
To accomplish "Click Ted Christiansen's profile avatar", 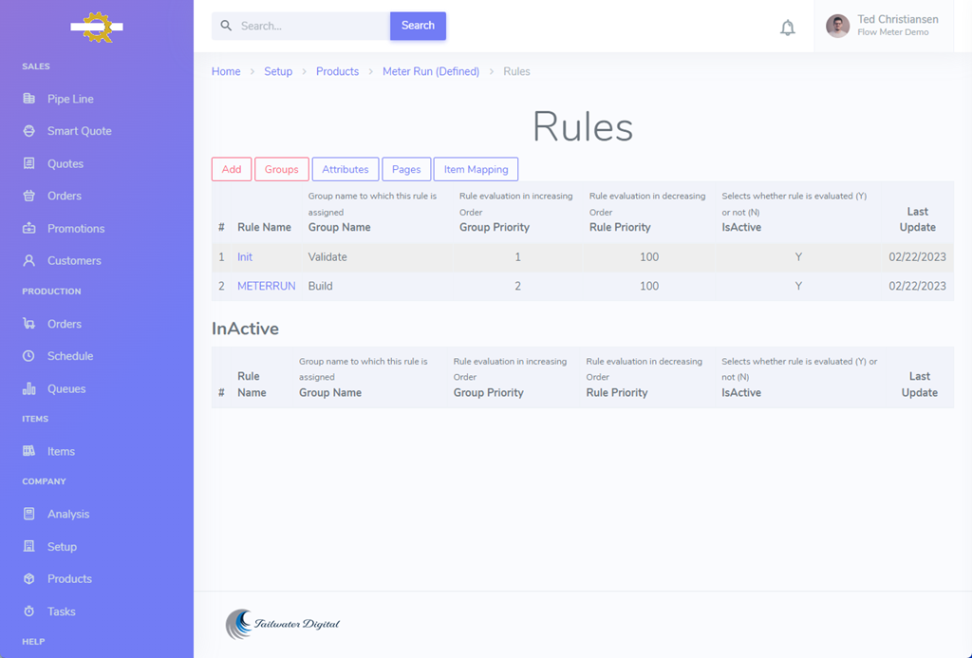I will coord(837,27).
